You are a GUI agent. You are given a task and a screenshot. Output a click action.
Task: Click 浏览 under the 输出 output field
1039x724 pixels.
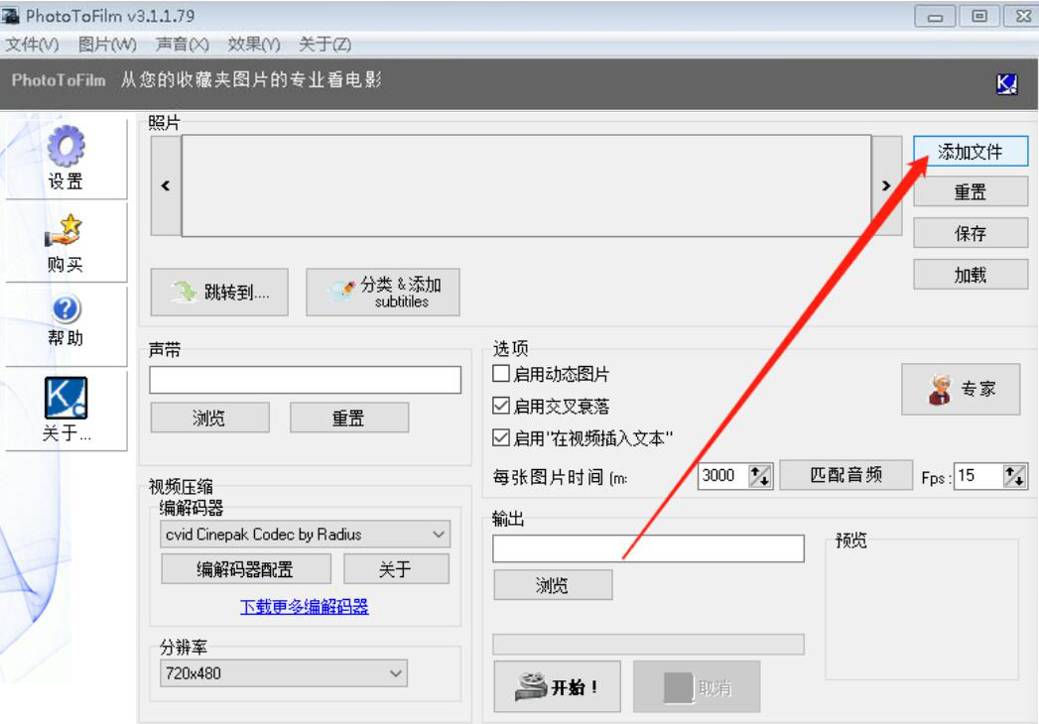554,585
